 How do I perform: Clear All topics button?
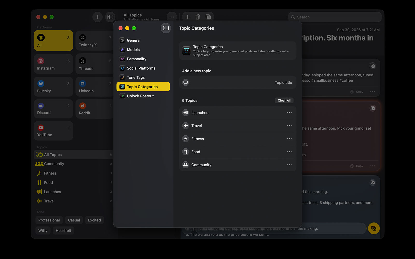click(284, 100)
